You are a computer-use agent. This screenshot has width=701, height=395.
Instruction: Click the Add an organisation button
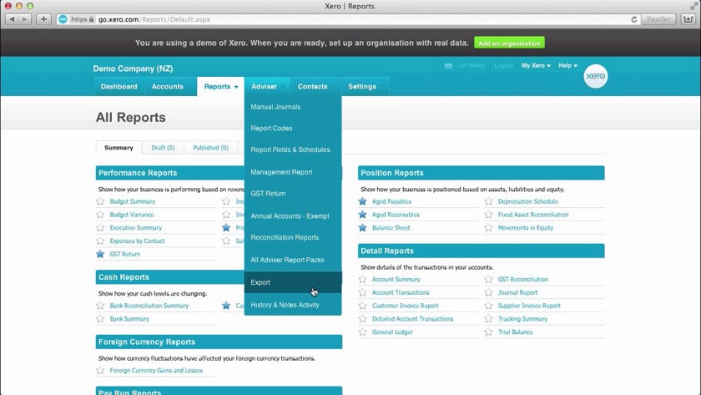coord(509,43)
